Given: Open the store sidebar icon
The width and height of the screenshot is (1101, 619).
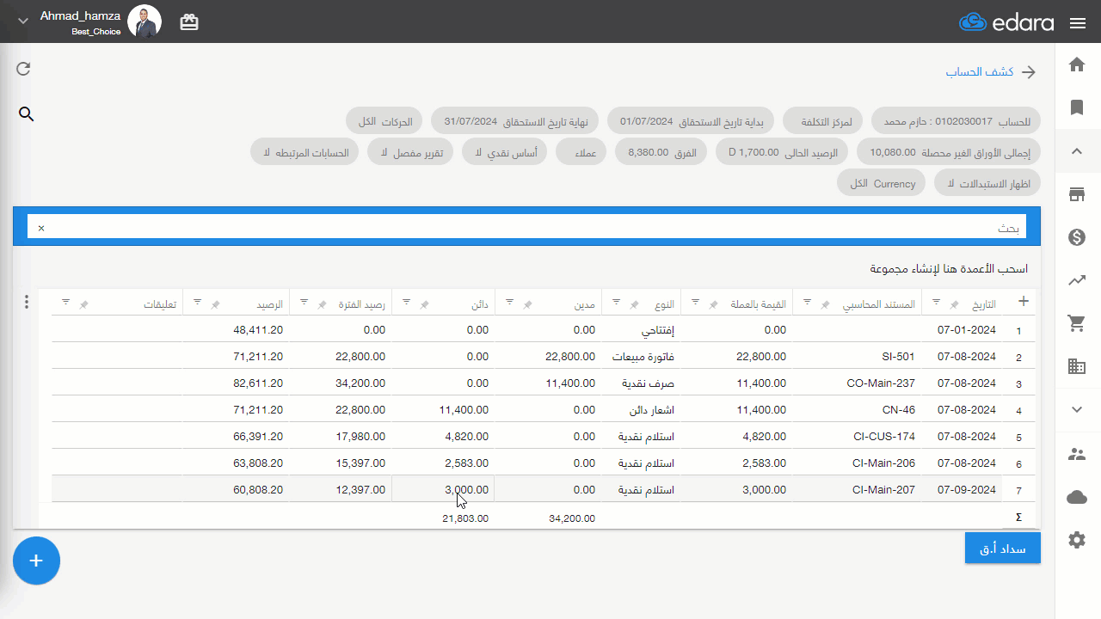Looking at the screenshot, I should [1077, 194].
